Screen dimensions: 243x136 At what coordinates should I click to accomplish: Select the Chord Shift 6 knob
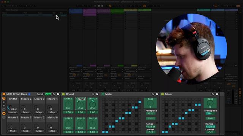click(x=93, y=124)
